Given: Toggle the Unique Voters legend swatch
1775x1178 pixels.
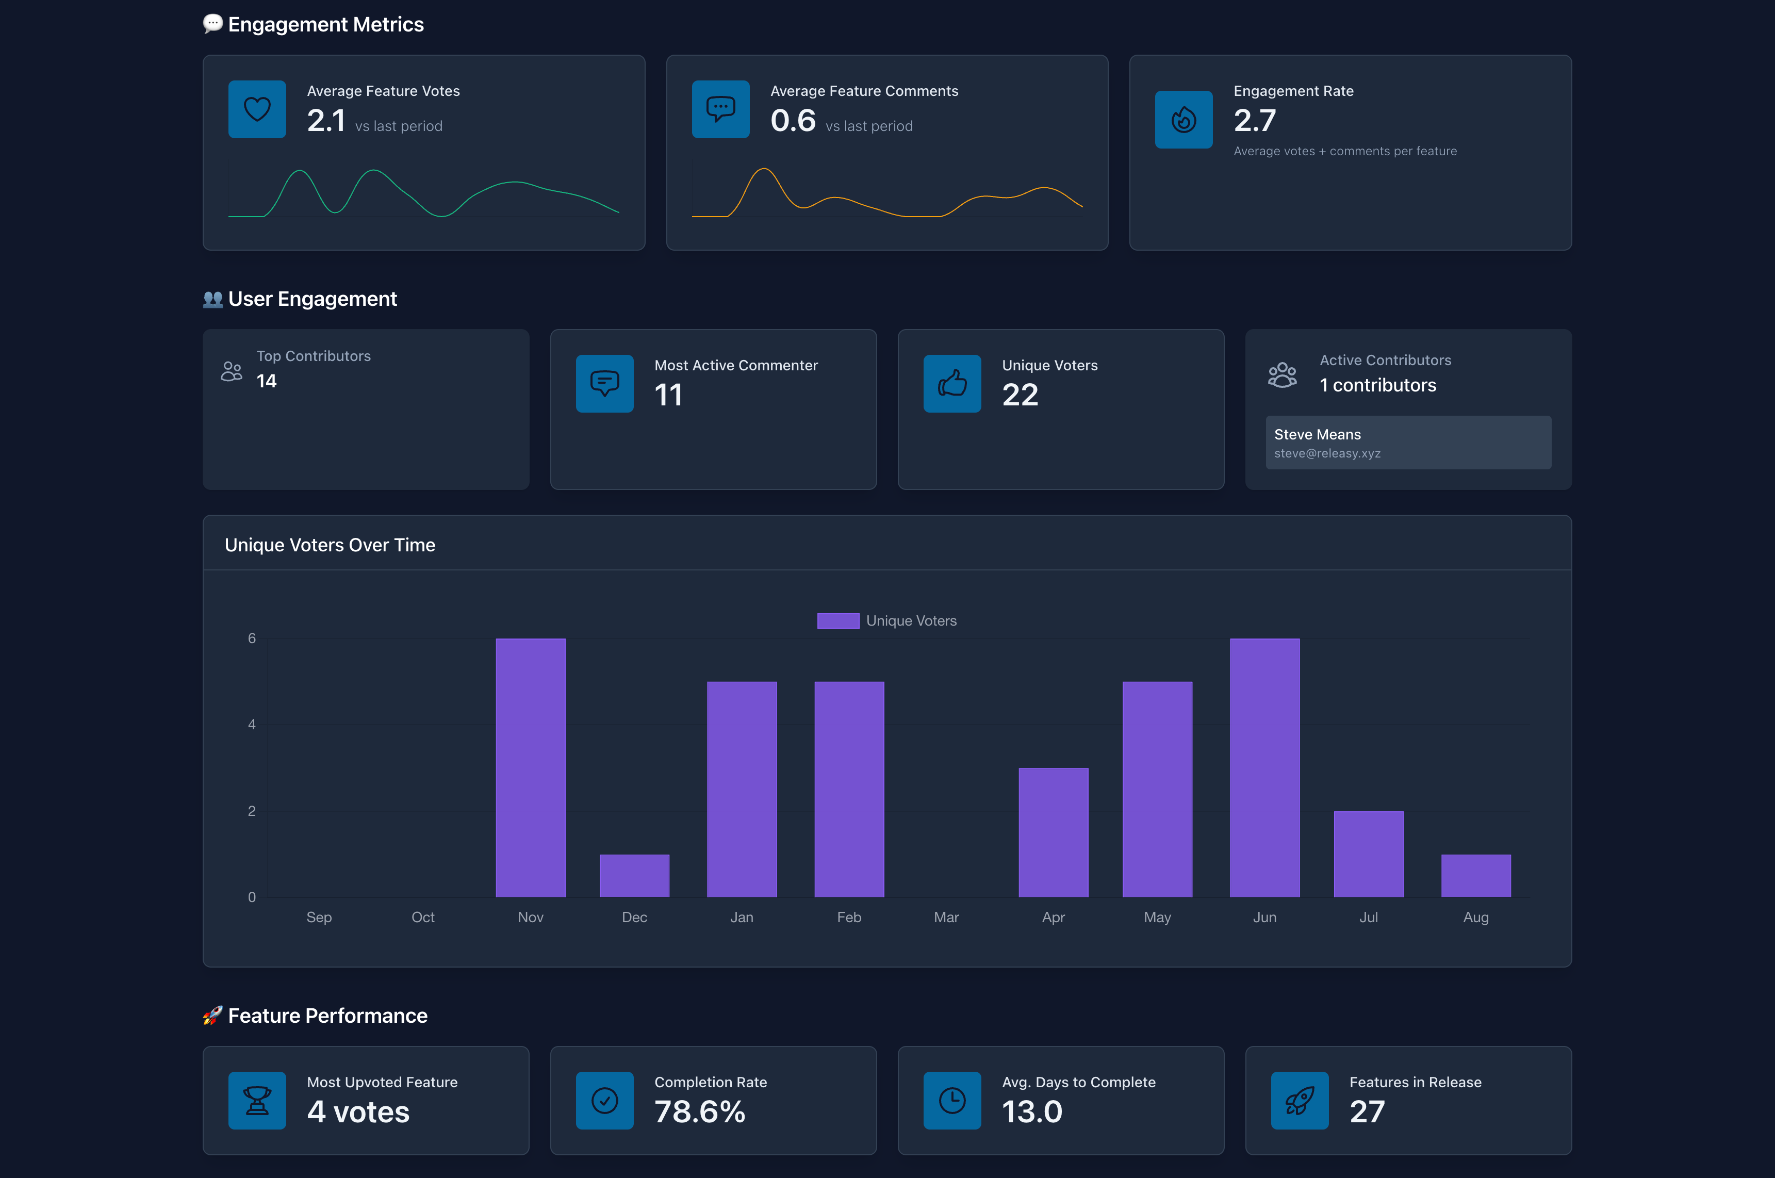Looking at the screenshot, I should [x=837, y=620].
